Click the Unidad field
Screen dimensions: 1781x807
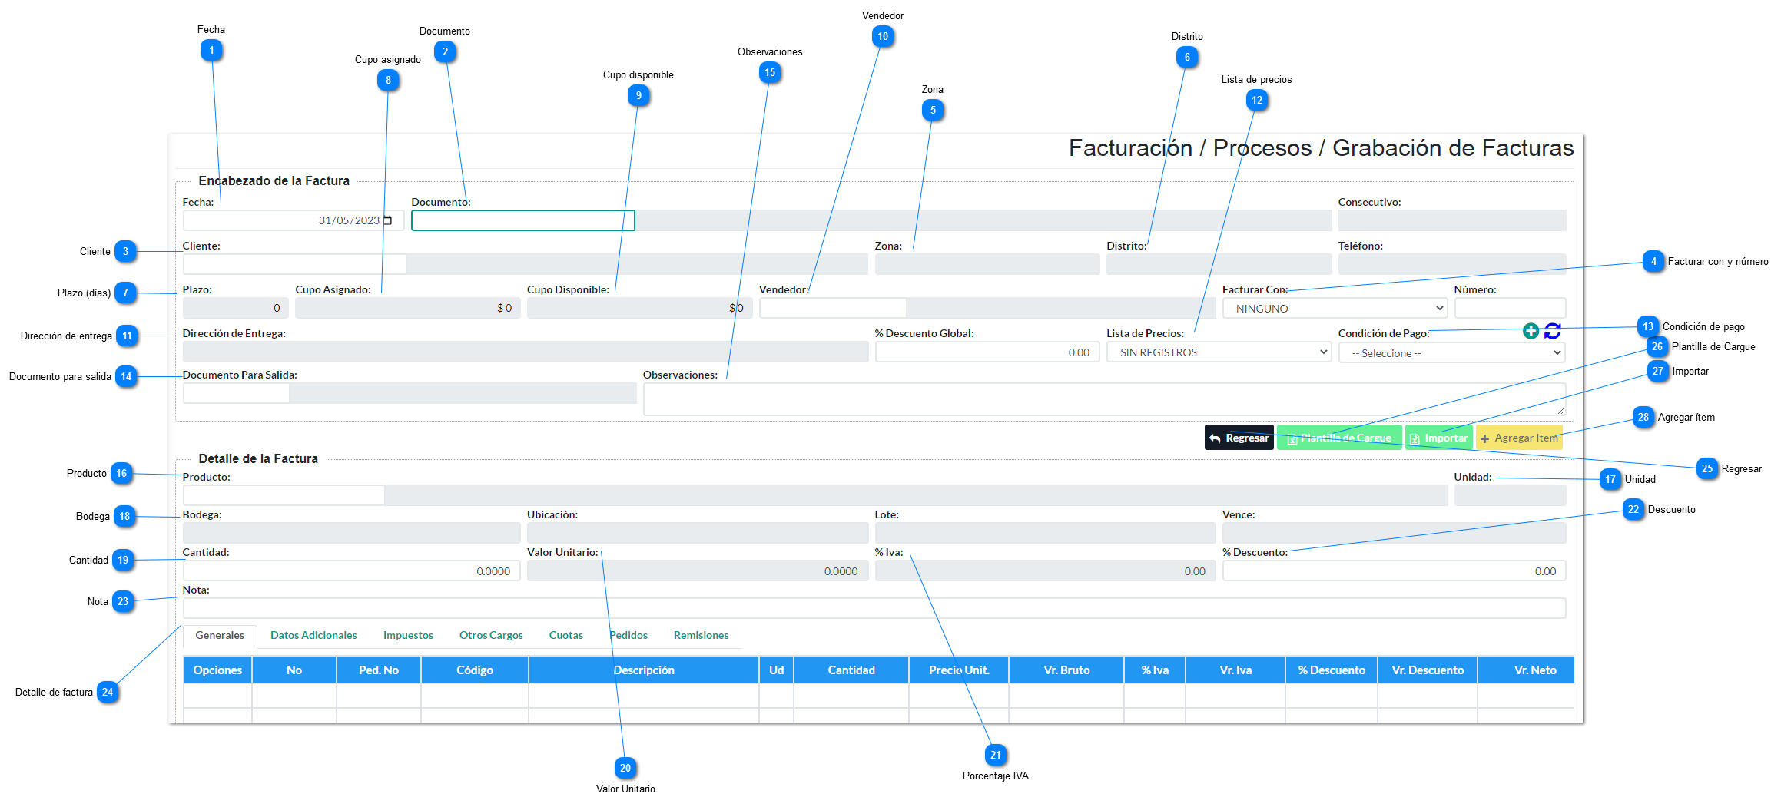[x=1510, y=495]
